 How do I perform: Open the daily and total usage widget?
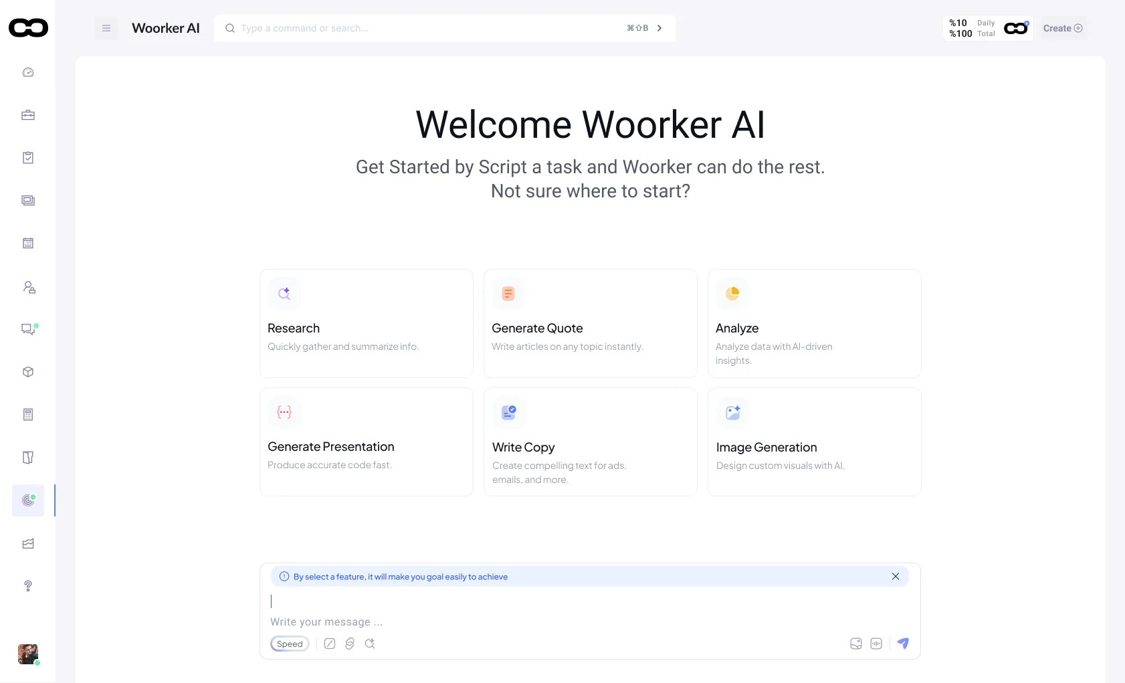click(x=988, y=28)
